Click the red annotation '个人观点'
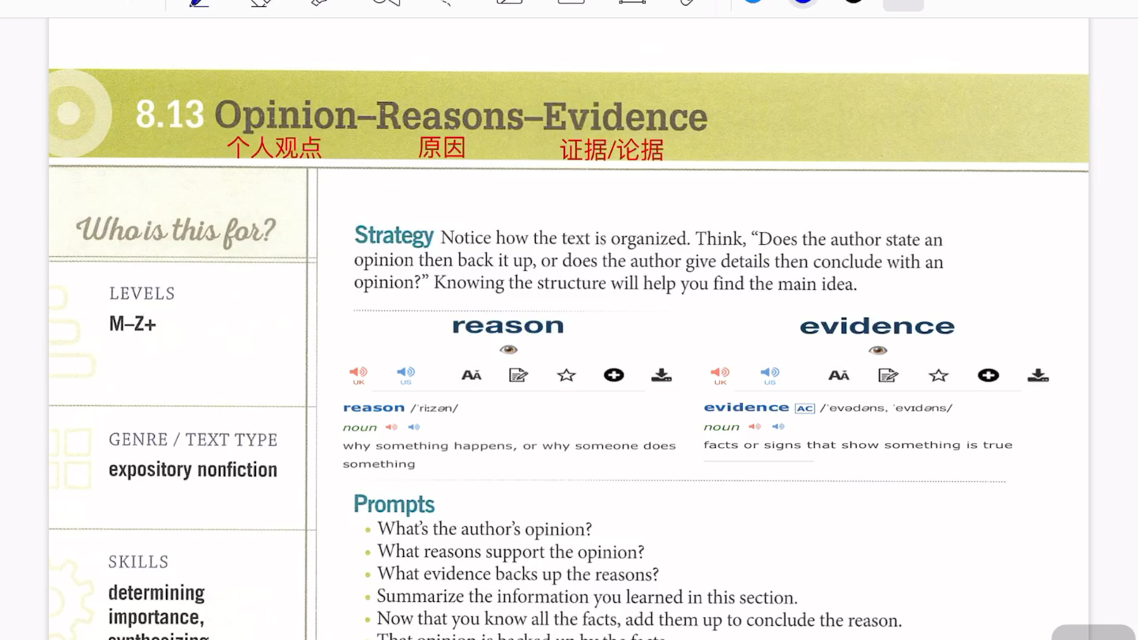Viewport: 1138px width, 640px height. (274, 147)
